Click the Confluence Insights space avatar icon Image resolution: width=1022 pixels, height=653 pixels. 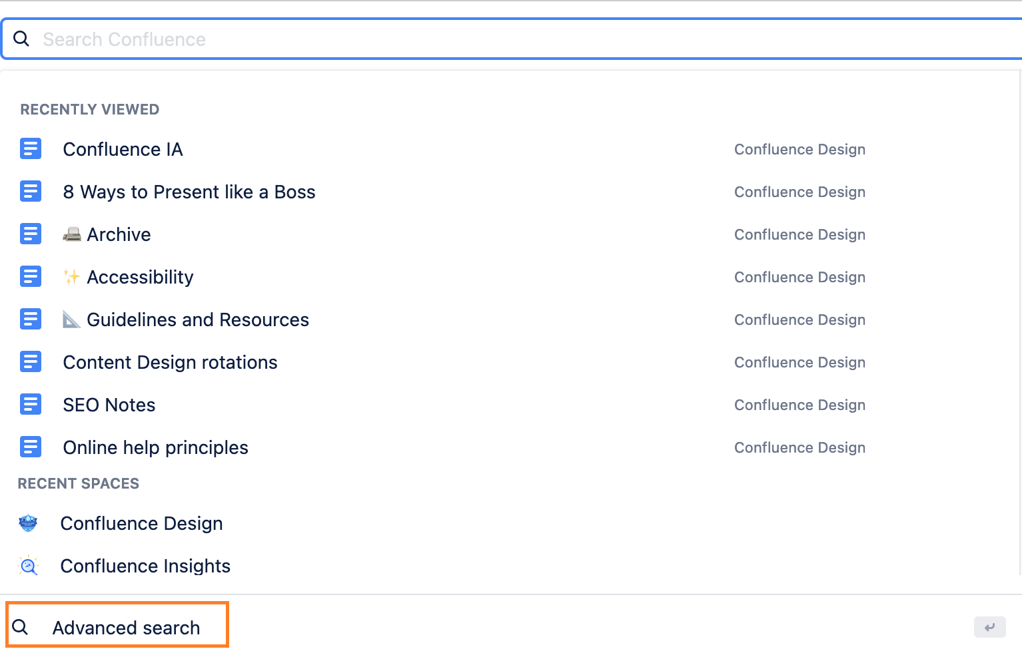coord(28,566)
